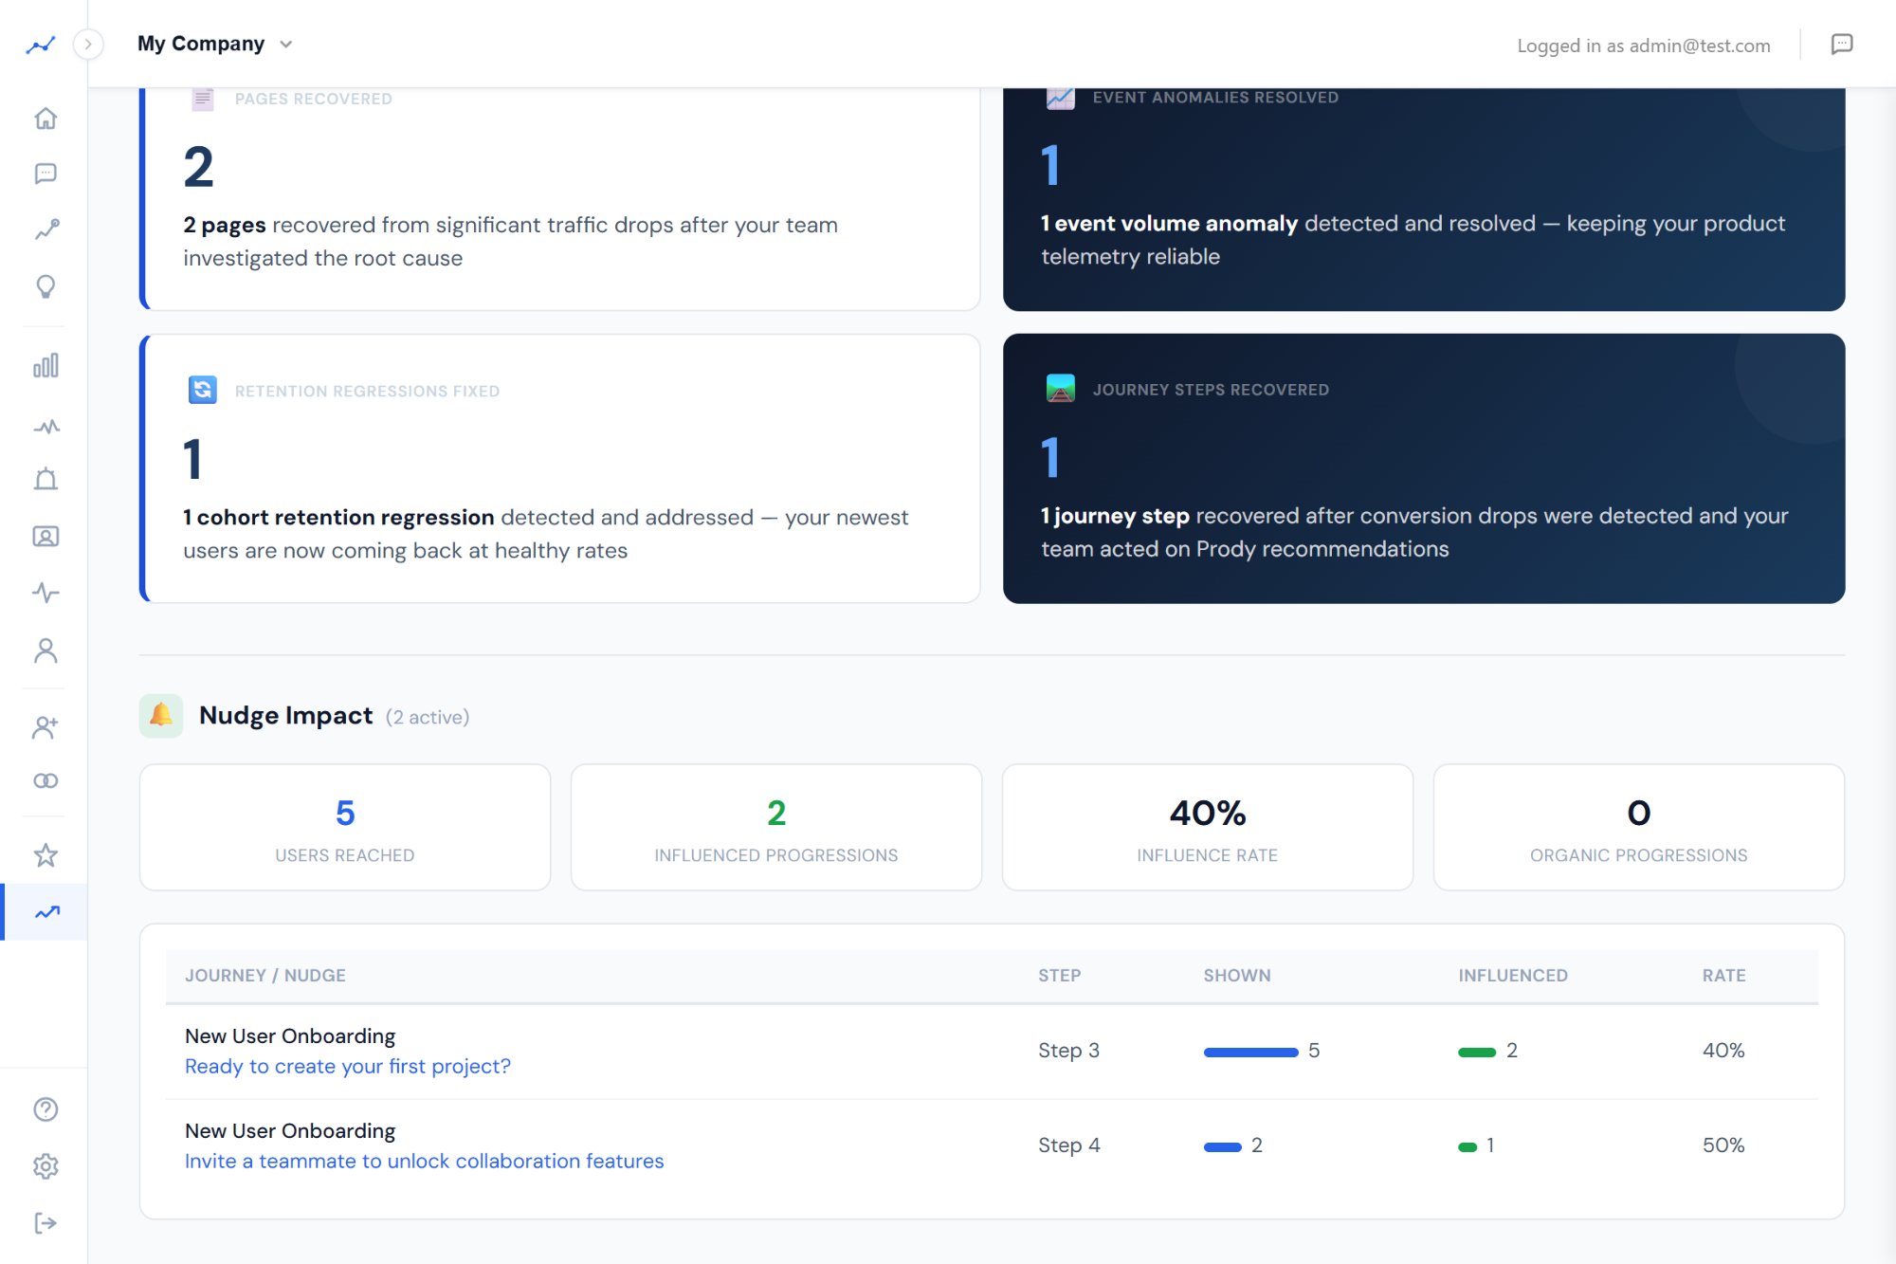Image resolution: width=1896 pixels, height=1264 pixels.
Task: Open the alert bell icon in sidebar
Action: [x=46, y=480]
